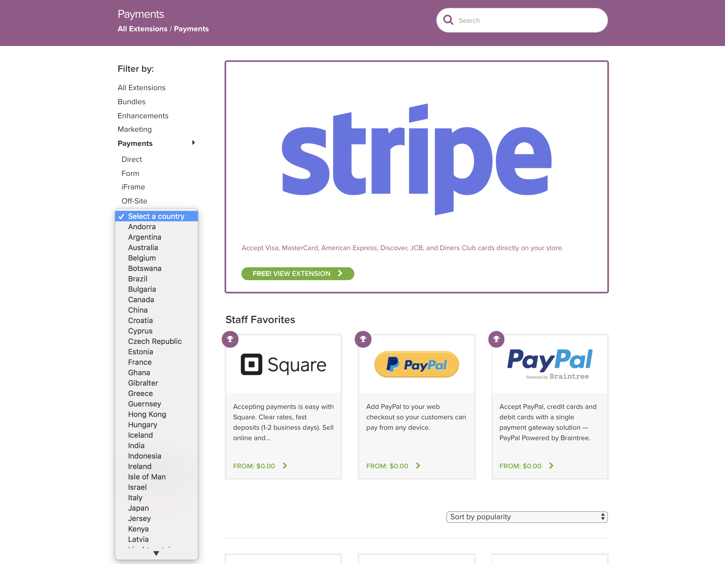The image size is (725, 564).
Task: Click the staff favorites trophy icon on PayPal
Action: pyautogui.click(x=363, y=338)
